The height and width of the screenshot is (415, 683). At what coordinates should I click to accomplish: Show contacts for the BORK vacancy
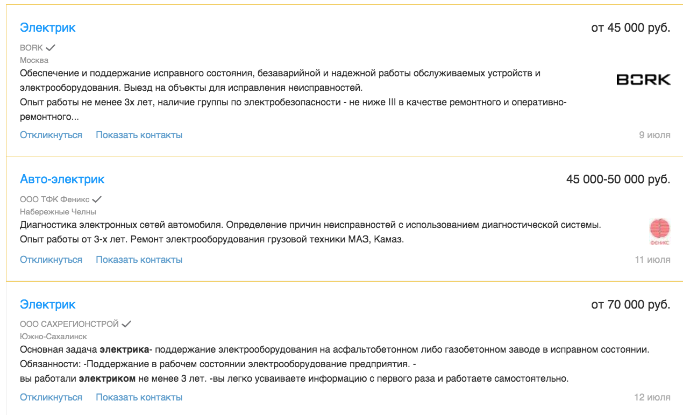(139, 135)
